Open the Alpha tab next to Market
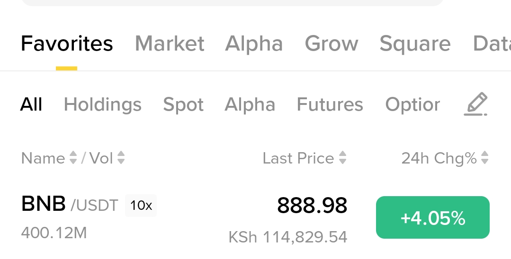The height and width of the screenshot is (259, 511). (x=254, y=44)
